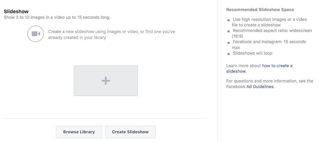Click the 'Show 3 to 10 images' subtitle

59,17
